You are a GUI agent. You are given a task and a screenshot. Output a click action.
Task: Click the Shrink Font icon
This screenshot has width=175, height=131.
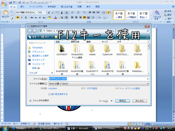point(52,13)
